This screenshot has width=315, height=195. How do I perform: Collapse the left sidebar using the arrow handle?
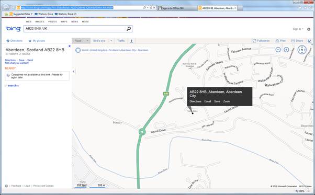tap(74, 72)
